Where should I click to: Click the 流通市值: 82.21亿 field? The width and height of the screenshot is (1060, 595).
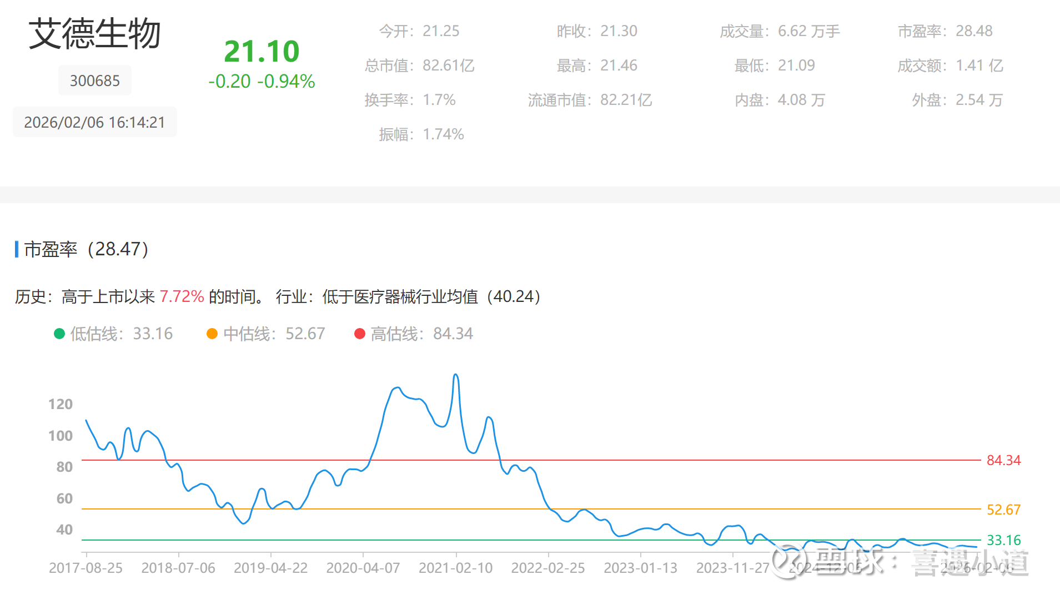click(x=590, y=100)
